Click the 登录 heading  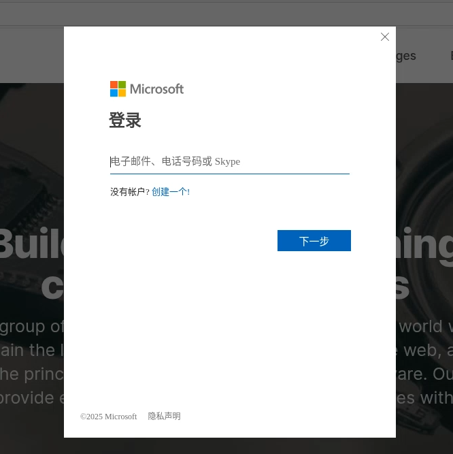(125, 121)
